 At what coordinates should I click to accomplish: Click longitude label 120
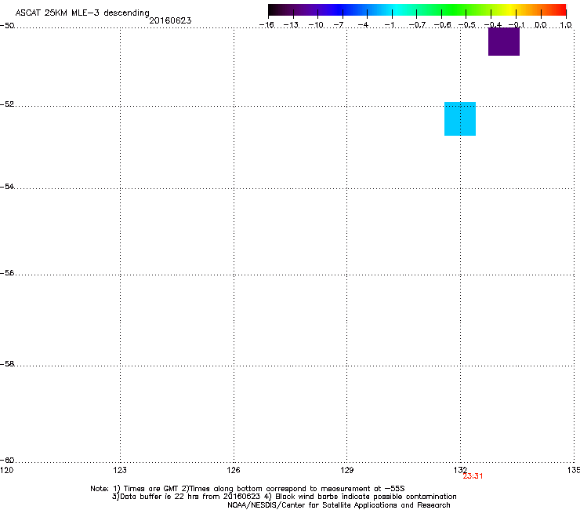tap(6, 470)
